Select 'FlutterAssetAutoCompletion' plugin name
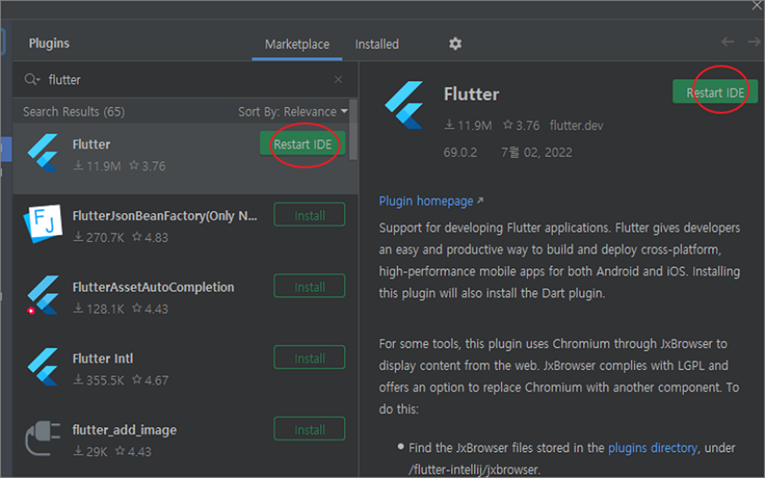Image resolution: width=765 pixels, height=478 pixels. click(153, 287)
